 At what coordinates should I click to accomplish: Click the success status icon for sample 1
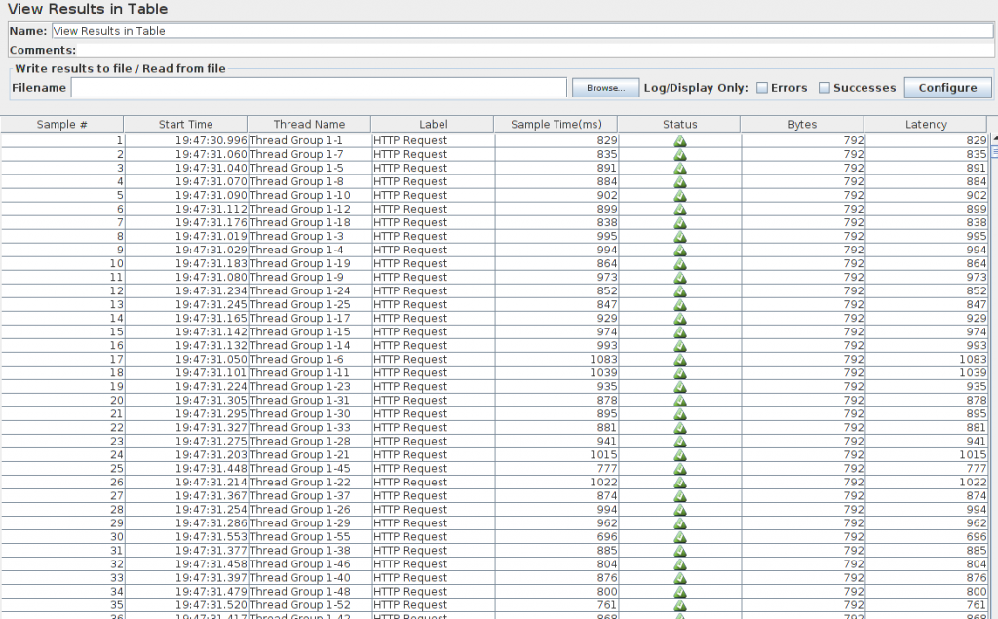tap(680, 140)
